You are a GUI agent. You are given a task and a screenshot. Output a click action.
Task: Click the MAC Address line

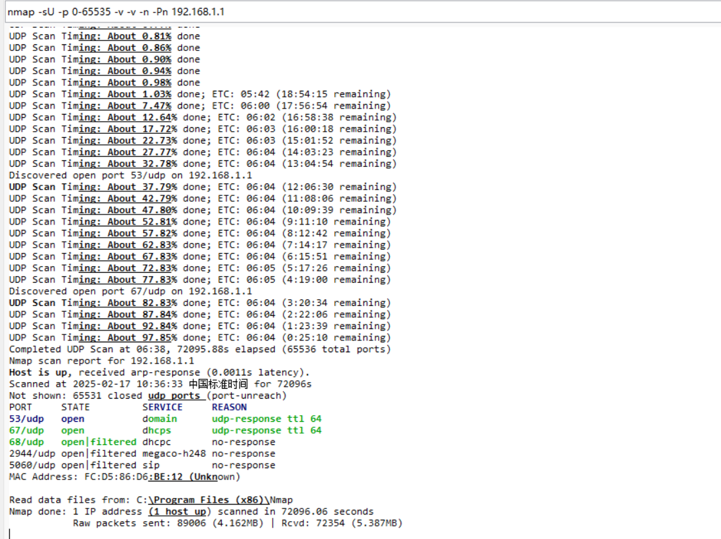tap(124, 477)
